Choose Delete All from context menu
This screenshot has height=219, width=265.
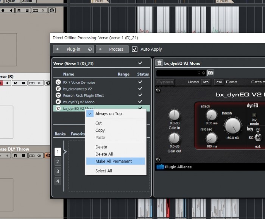(115, 154)
